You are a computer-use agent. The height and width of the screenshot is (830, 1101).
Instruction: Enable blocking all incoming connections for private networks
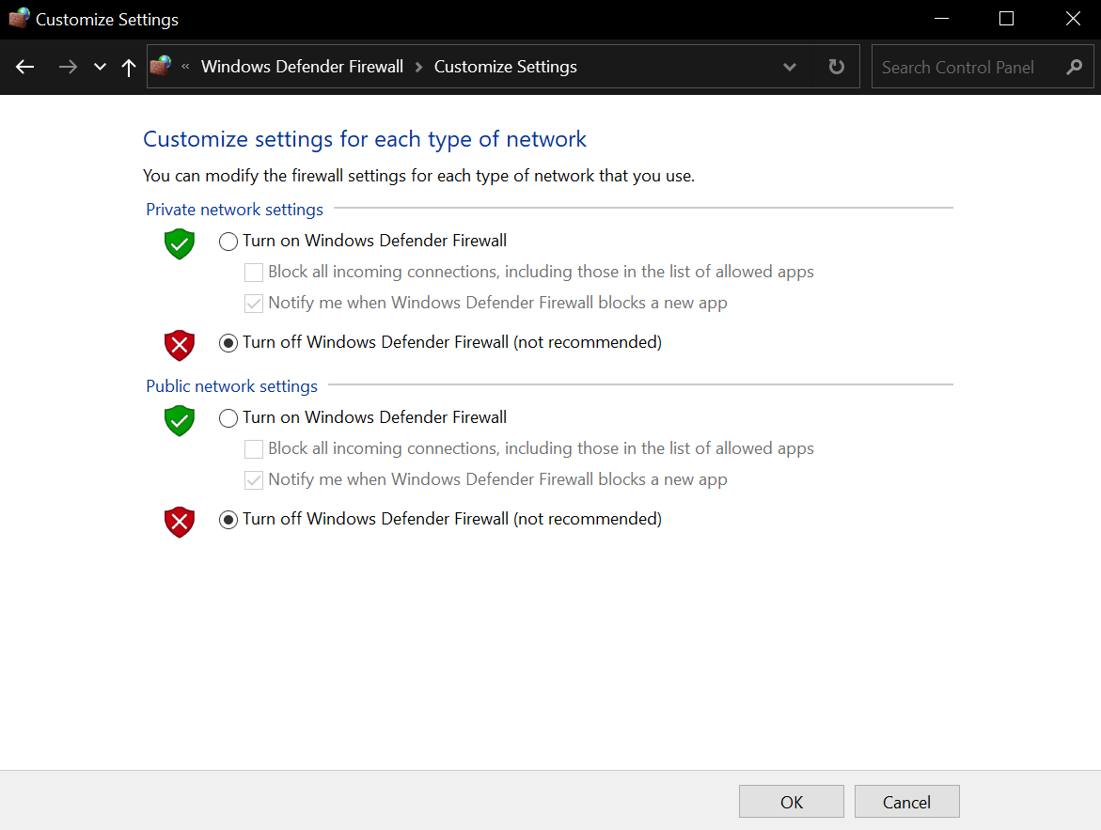tap(253, 272)
